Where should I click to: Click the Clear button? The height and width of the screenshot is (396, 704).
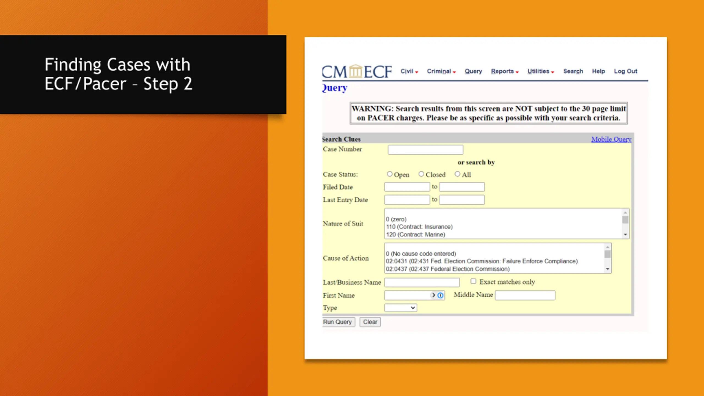(370, 322)
